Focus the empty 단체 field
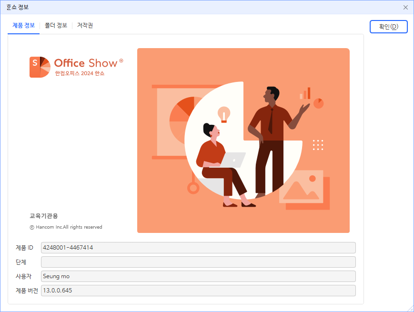The height and width of the screenshot is (312, 414). tap(198, 262)
